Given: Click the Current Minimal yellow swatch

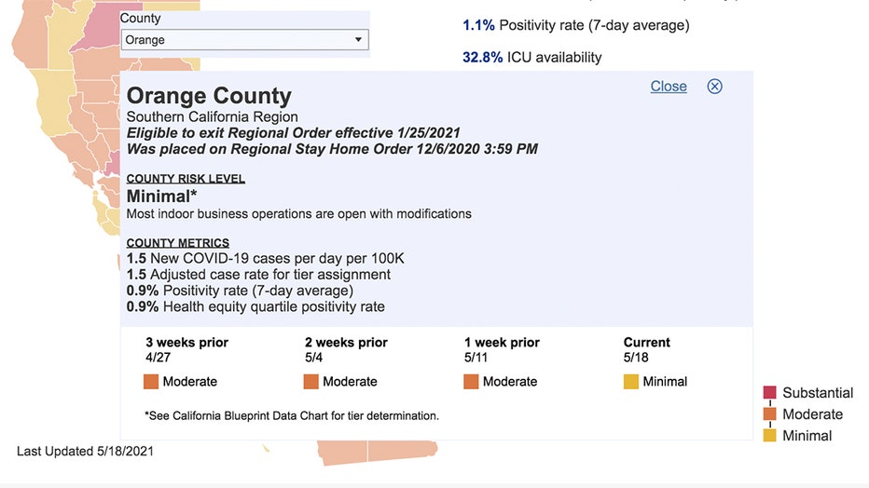Looking at the screenshot, I should pos(630,381).
